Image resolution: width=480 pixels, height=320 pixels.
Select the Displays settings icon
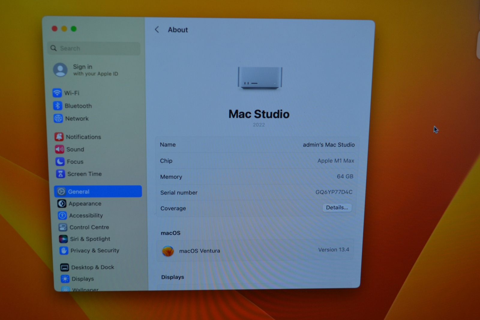(65, 279)
